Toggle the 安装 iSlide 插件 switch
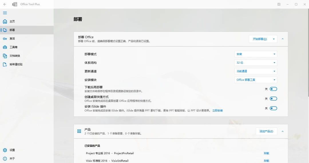The width and height of the screenshot is (309, 163). coord(273,108)
